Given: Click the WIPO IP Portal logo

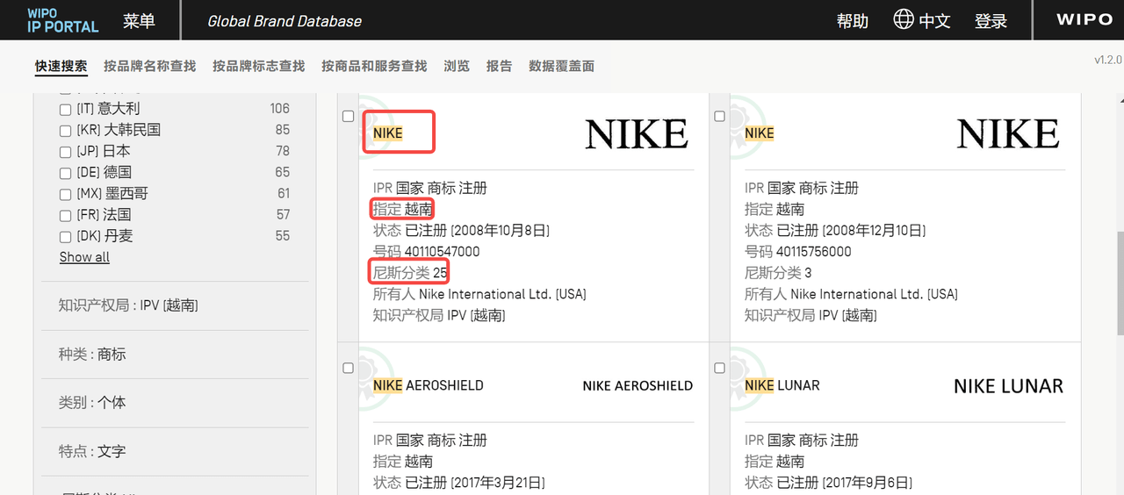Looking at the screenshot, I should click(62, 20).
